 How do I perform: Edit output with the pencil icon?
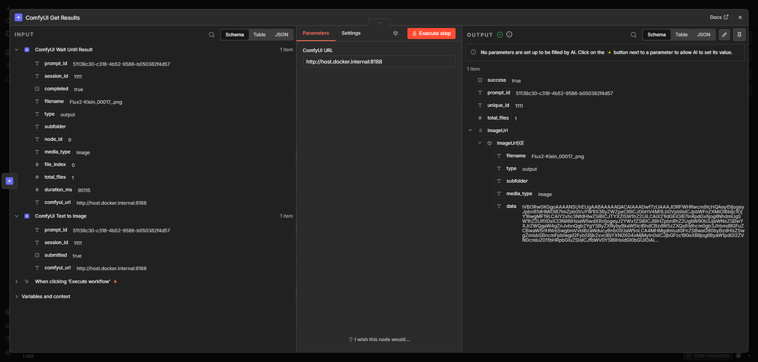pyautogui.click(x=724, y=35)
